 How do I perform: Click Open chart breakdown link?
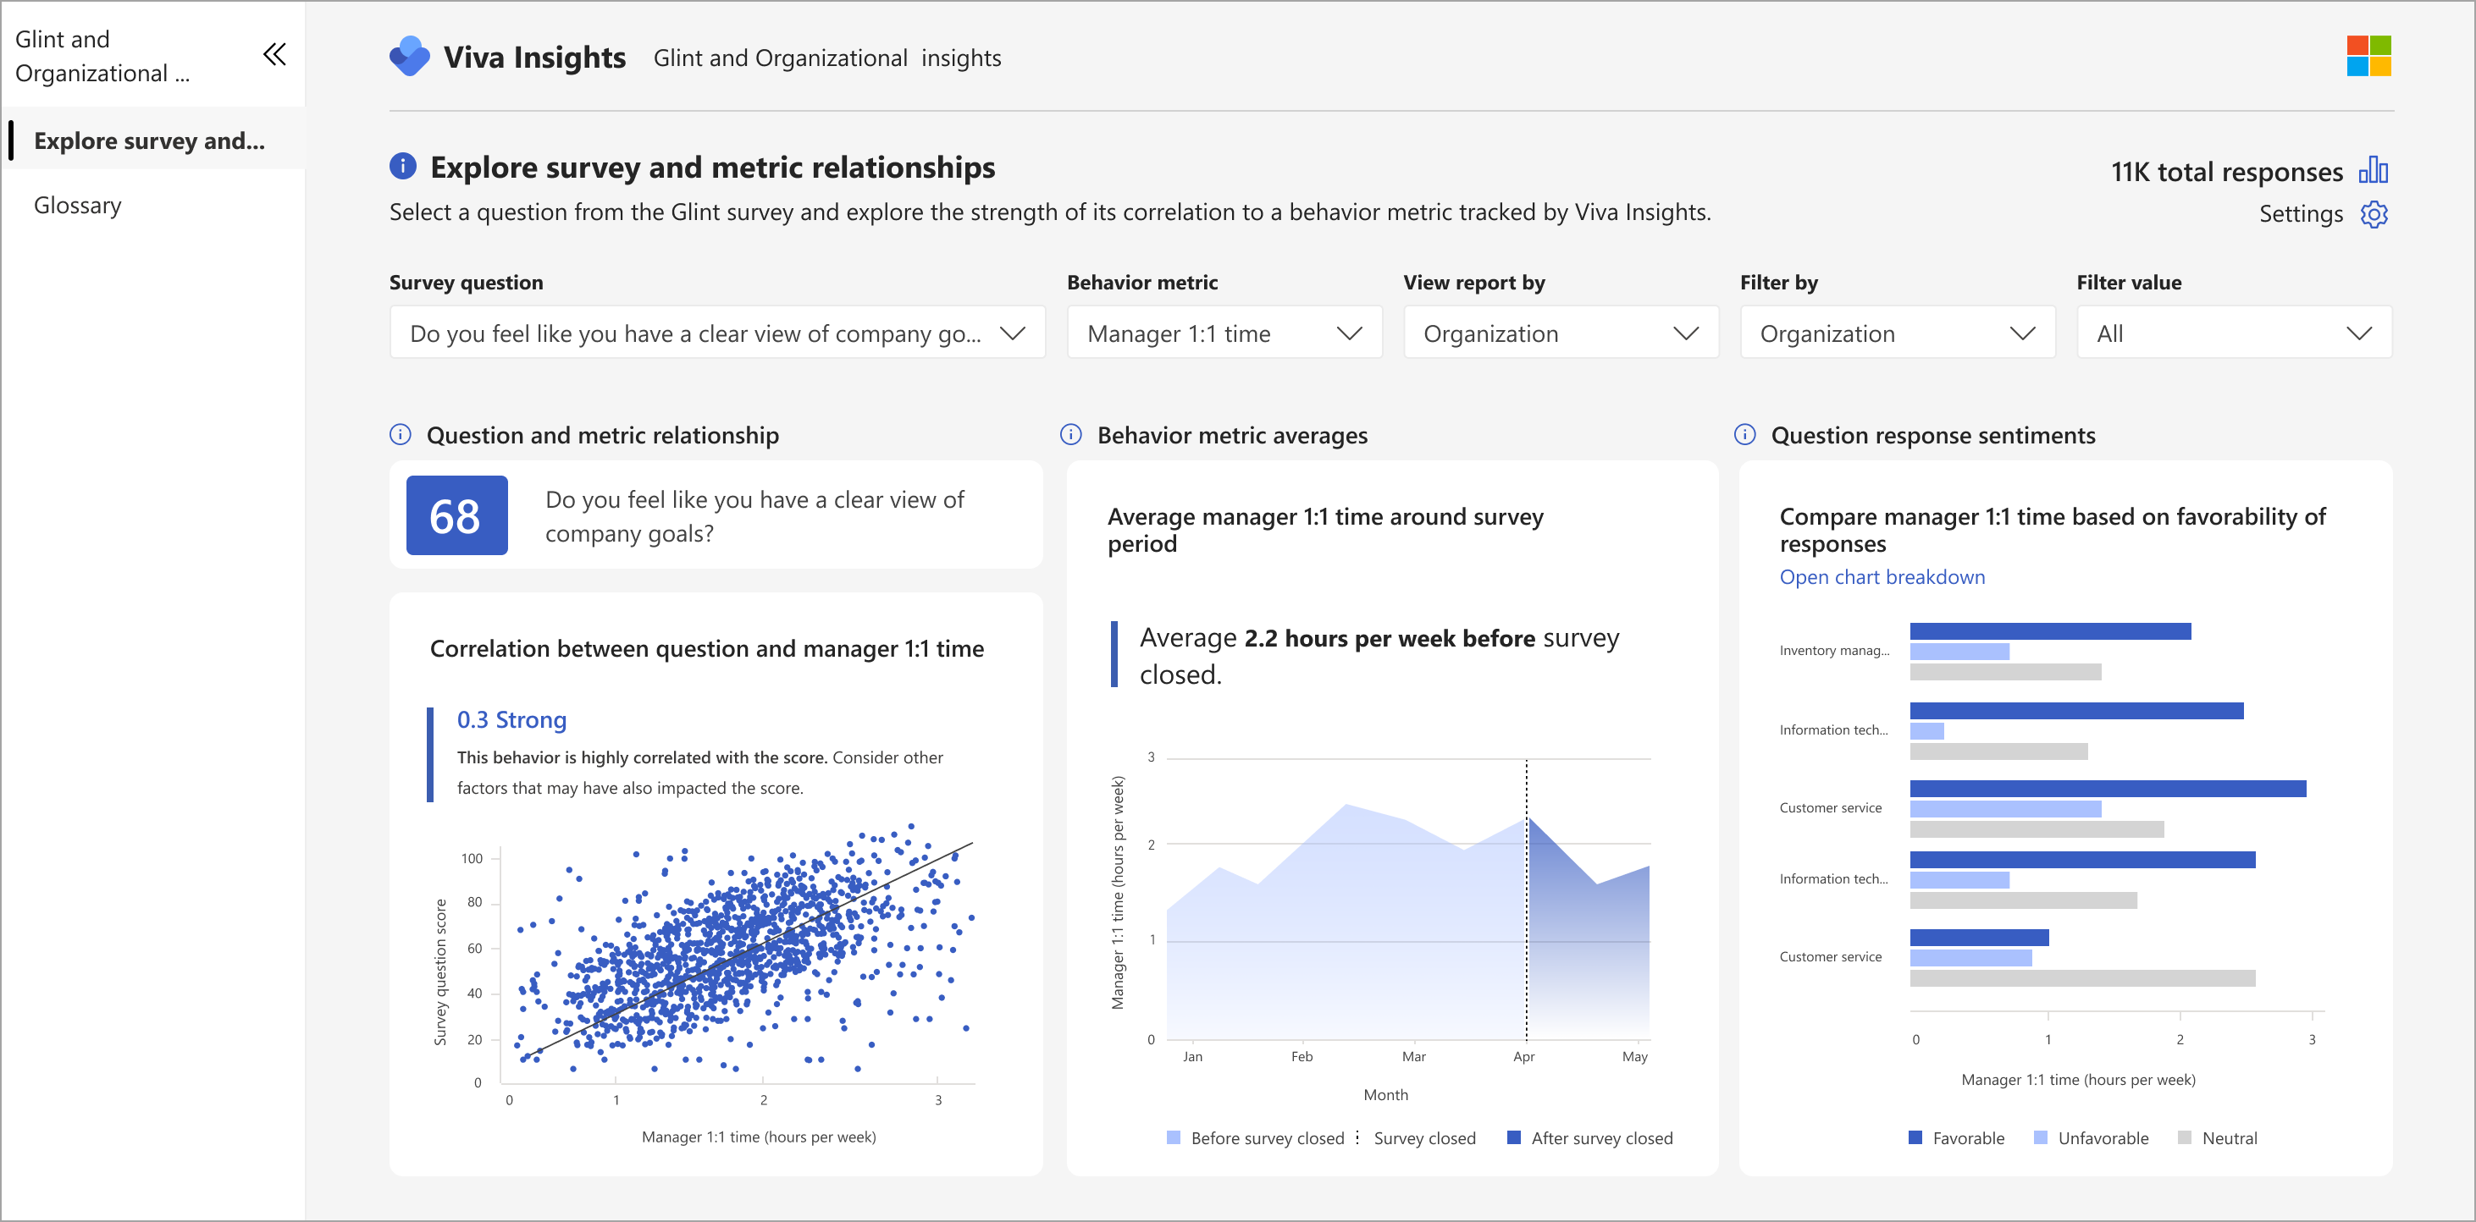click(1881, 576)
